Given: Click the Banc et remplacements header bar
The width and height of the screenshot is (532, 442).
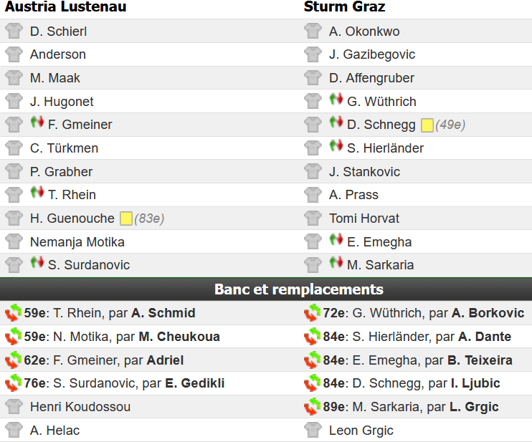Looking at the screenshot, I should pos(266,289).
